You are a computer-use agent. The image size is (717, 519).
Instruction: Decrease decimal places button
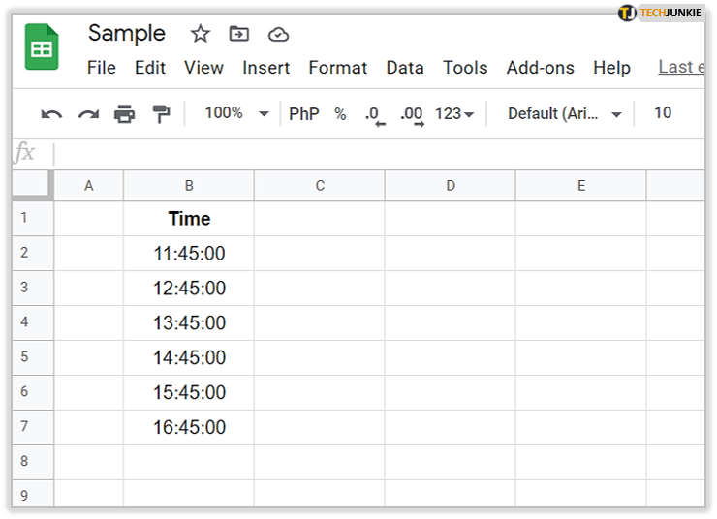pyautogui.click(x=374, y=114)
